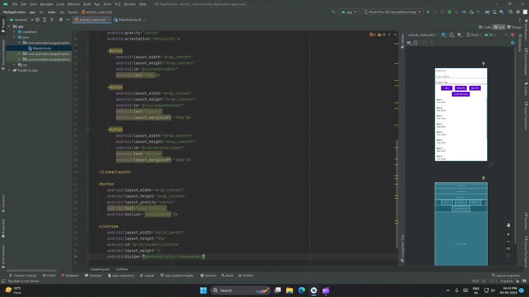Click Expand All in Project panel
This screenshot has width=529, height=297.
click(x=45, y=19)
